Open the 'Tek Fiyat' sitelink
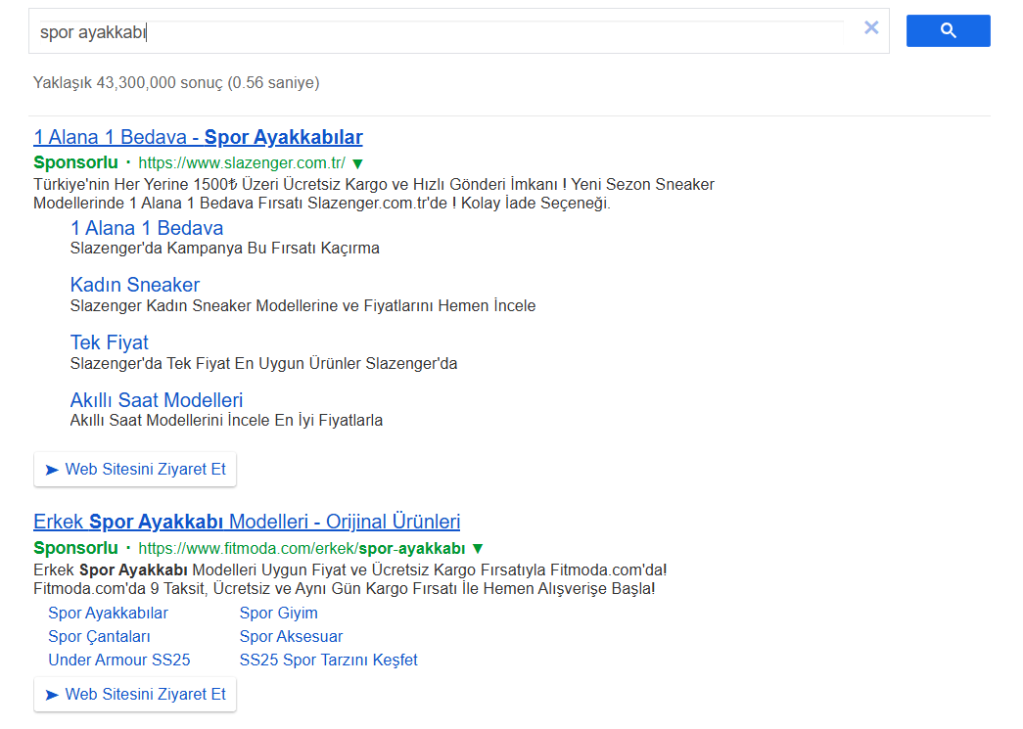This screenshot has height=729, width=1023. point(110,342)
